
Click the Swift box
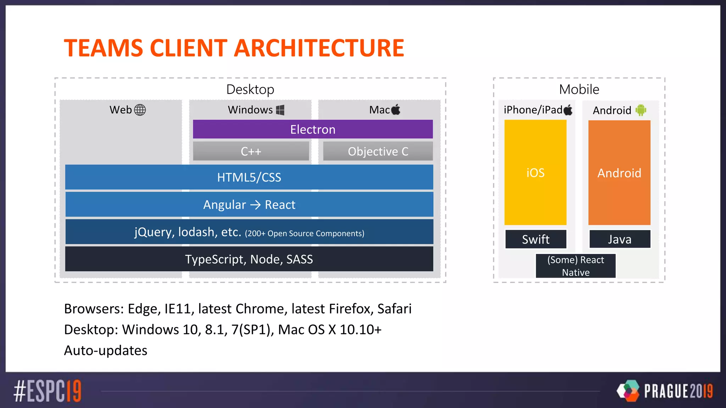point(536,239)
